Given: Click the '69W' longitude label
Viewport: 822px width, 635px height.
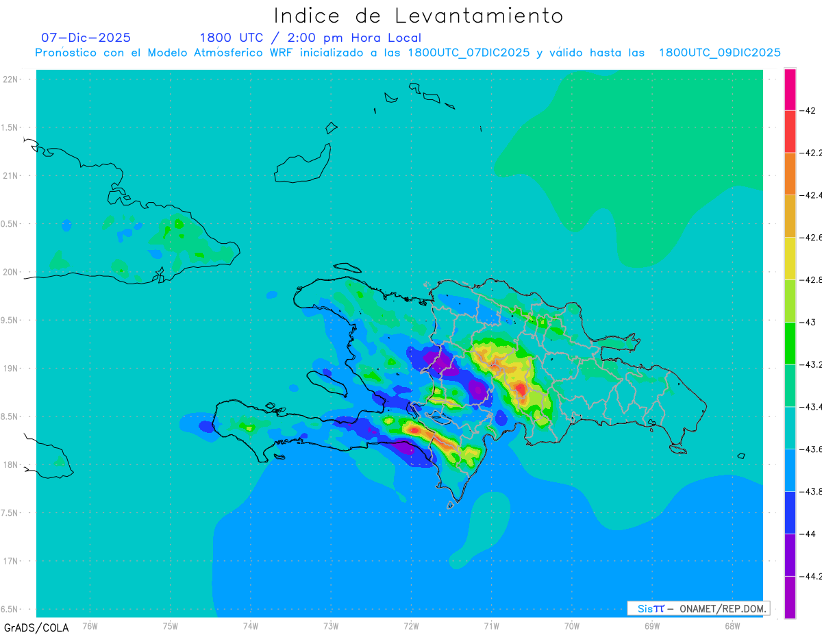Looking at the screenshot, I should pyautogui.click(x=652, y=625).
